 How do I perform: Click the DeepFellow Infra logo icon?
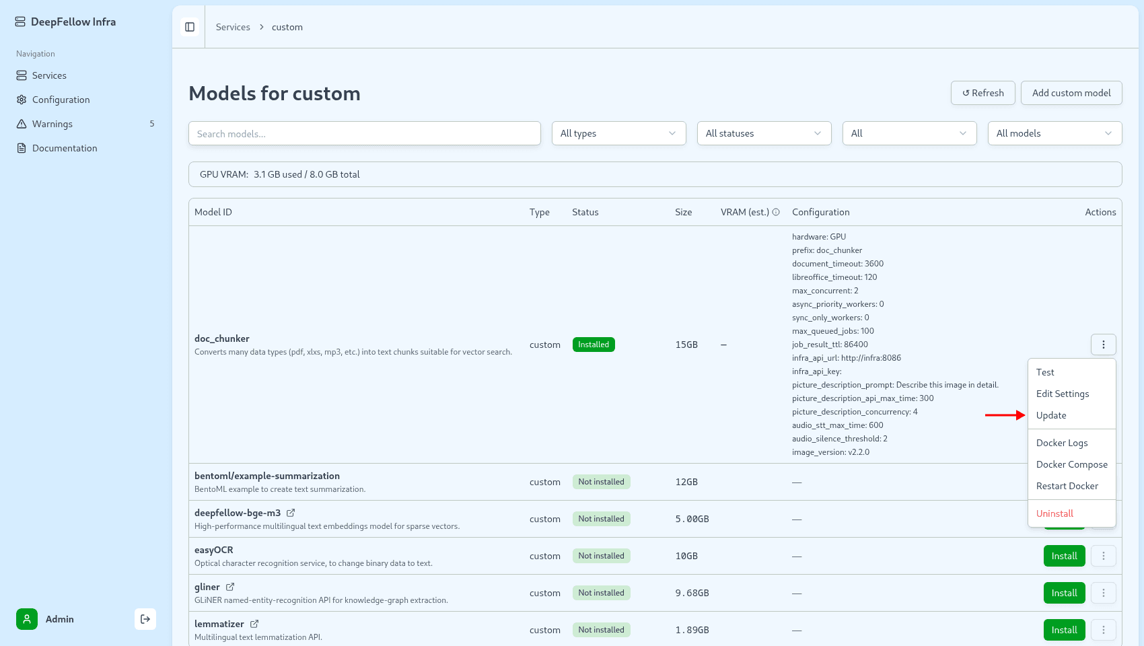pos(20,22)
